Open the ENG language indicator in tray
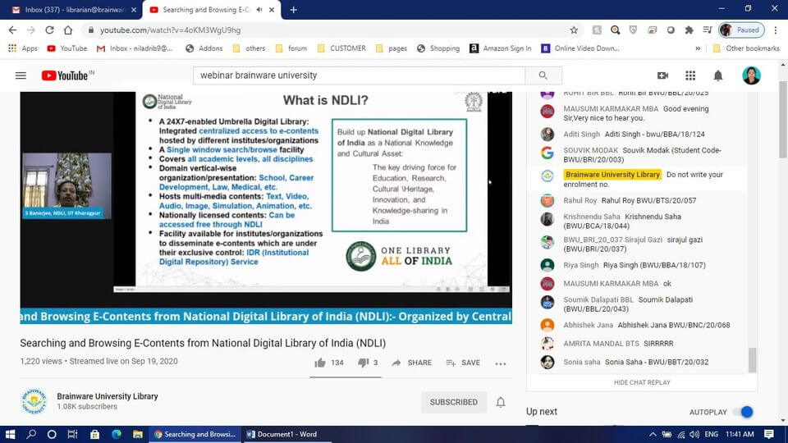The image size is (788, 443). tap(711, 434)
